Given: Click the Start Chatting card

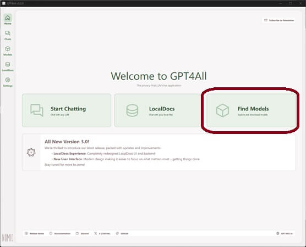Looking at the screenshot, I should 67,110.
